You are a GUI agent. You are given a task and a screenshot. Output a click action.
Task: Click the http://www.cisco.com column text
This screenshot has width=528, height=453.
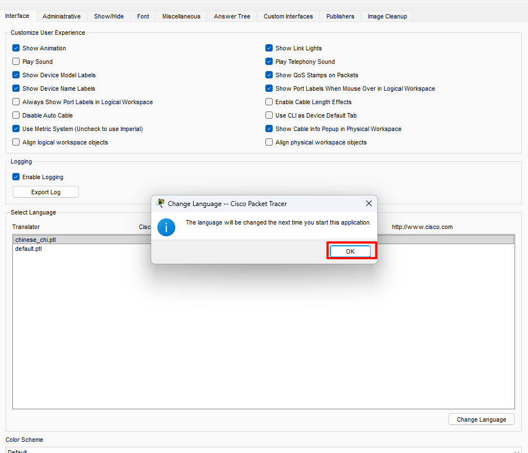[x=422, y=227]
